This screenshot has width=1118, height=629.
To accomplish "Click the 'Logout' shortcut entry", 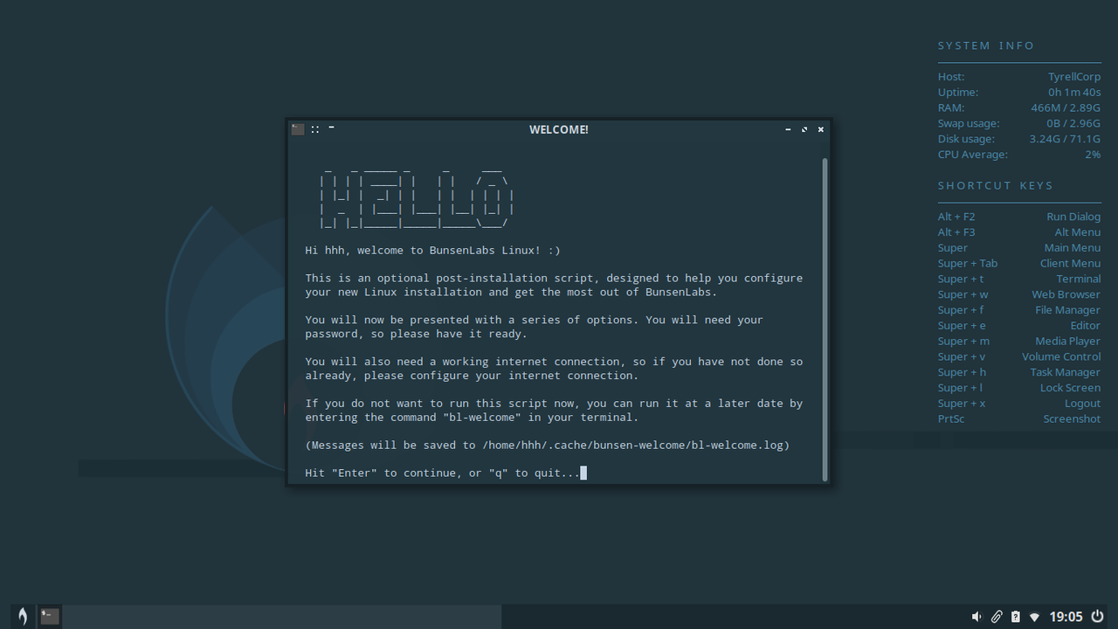I will tap(1083, 404).
